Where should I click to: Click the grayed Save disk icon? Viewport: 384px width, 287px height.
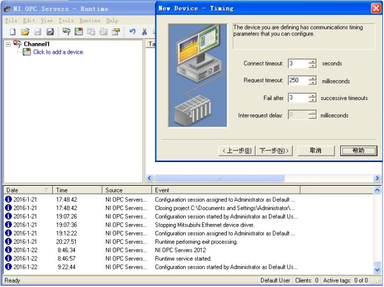[38, 32]
